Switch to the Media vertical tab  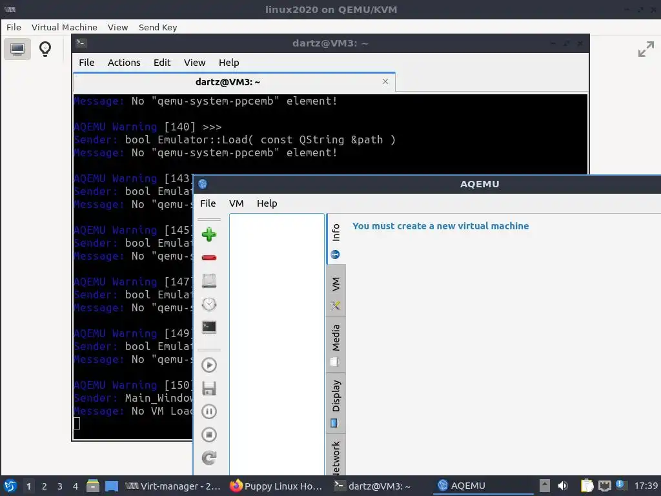click(336, 345)
